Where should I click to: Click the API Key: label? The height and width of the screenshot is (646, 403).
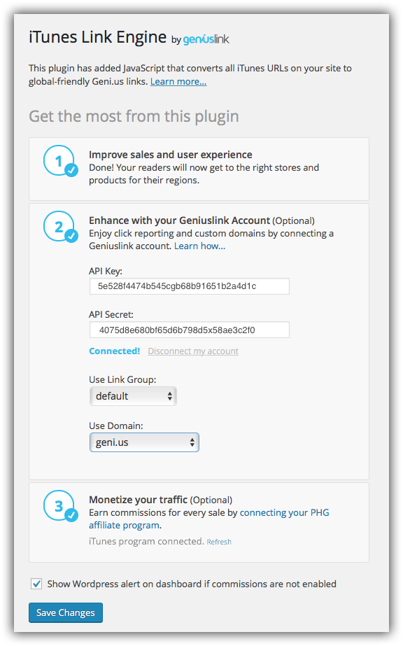(x=106, y=271)
